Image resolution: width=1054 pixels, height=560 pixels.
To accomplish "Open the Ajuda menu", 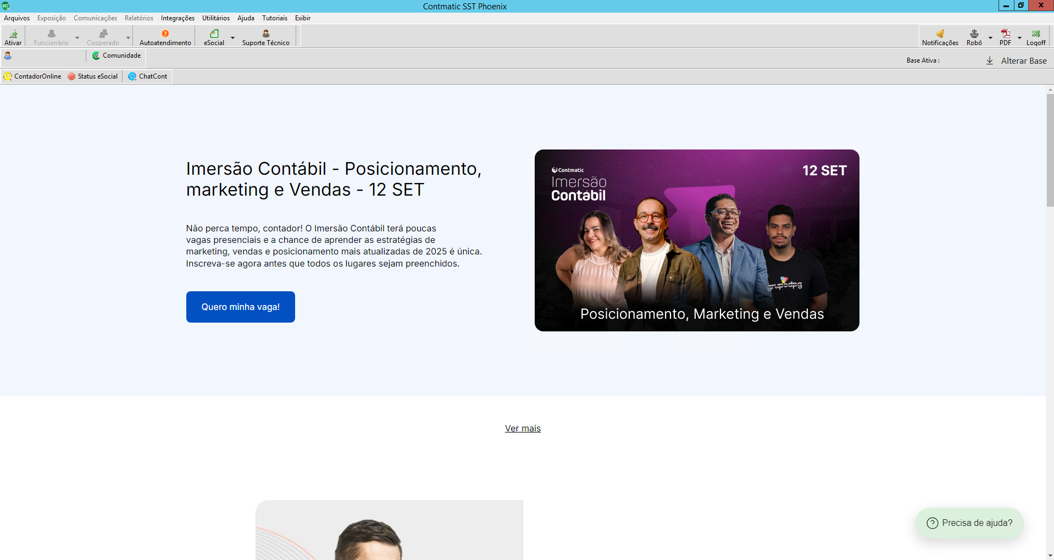I will click(246, 18).
